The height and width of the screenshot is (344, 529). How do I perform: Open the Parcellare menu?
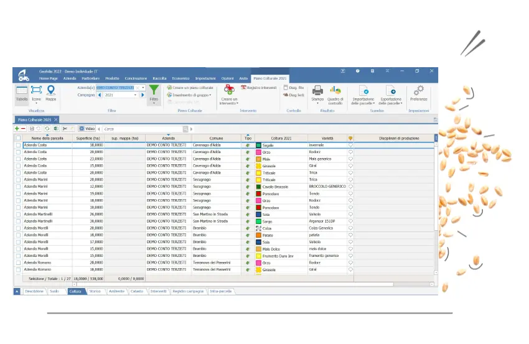tap(90, 78)
